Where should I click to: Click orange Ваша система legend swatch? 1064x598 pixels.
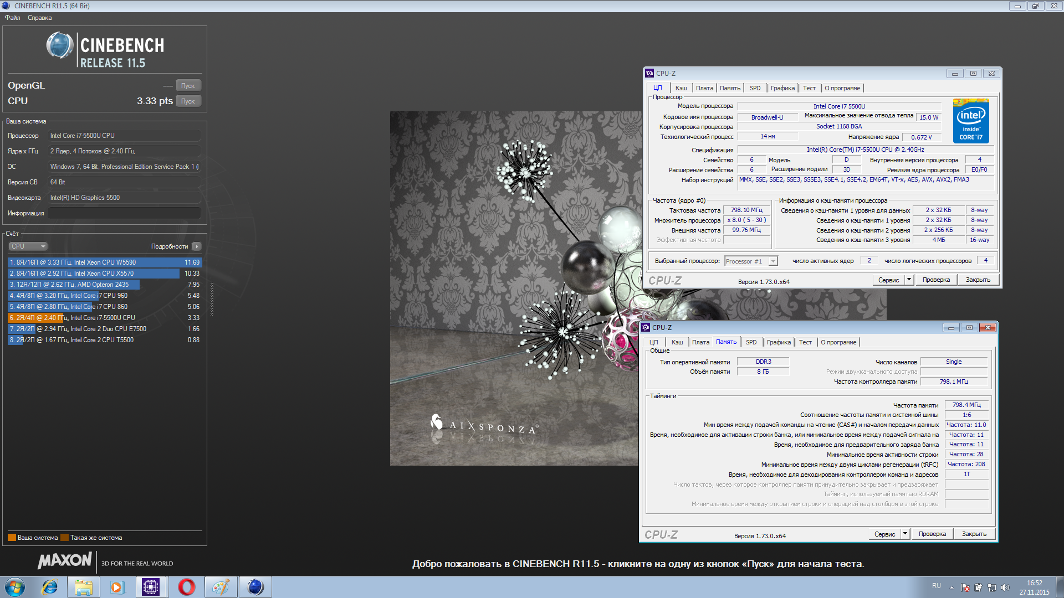[x=12, y=538]
